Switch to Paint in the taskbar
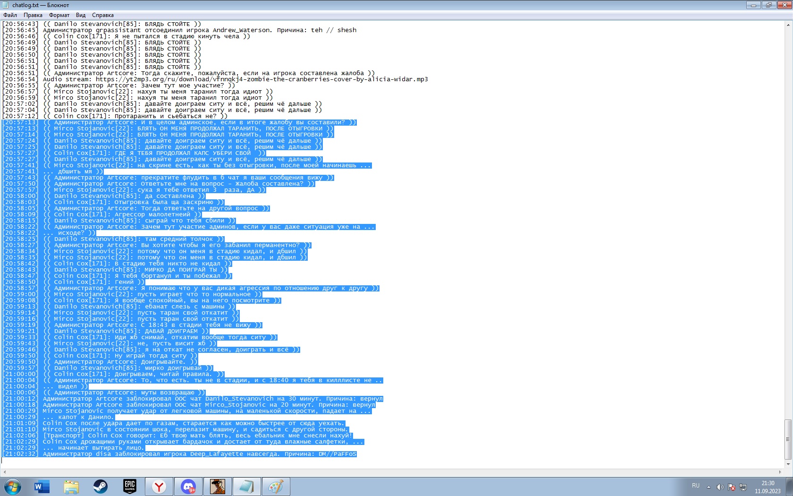 tap(276, 487)
